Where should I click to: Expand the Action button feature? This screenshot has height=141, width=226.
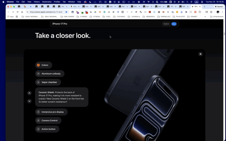(x=47, y=129)
